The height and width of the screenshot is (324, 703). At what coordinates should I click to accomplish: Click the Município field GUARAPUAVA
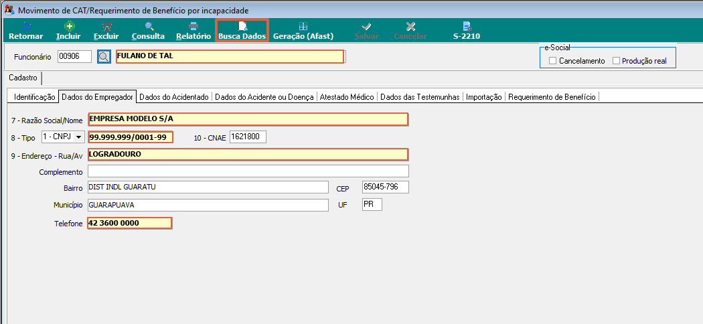coord(208,205)
